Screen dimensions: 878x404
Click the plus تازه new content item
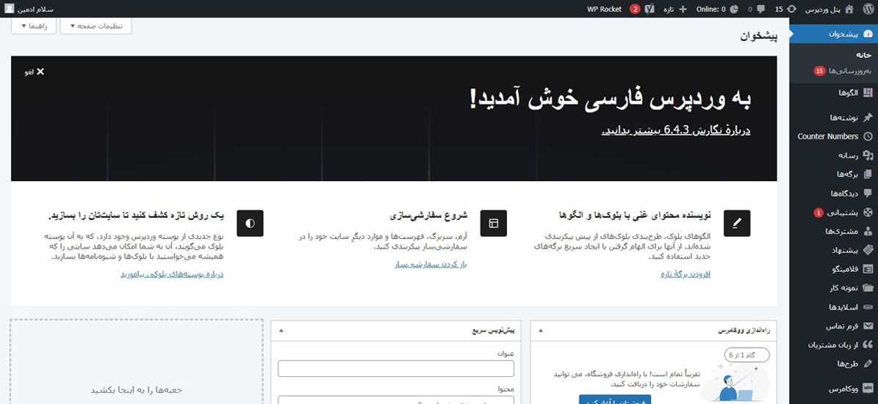click(674, 9)
